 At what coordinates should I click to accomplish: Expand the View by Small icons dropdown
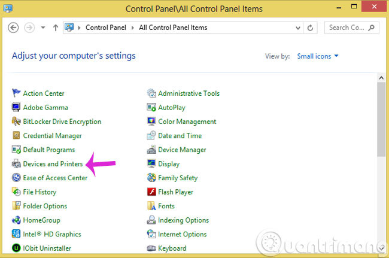318,56
